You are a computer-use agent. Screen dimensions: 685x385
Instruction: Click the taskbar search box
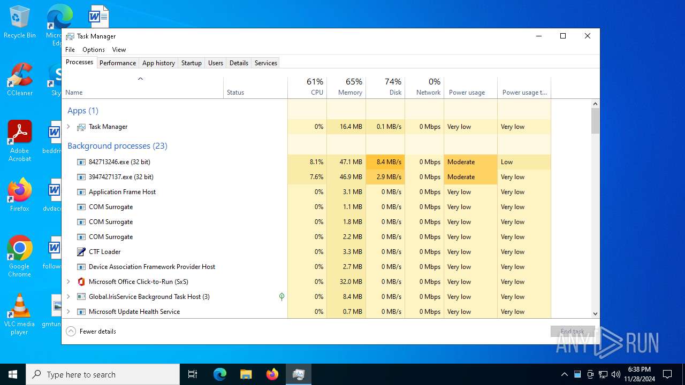coord(103,374)
